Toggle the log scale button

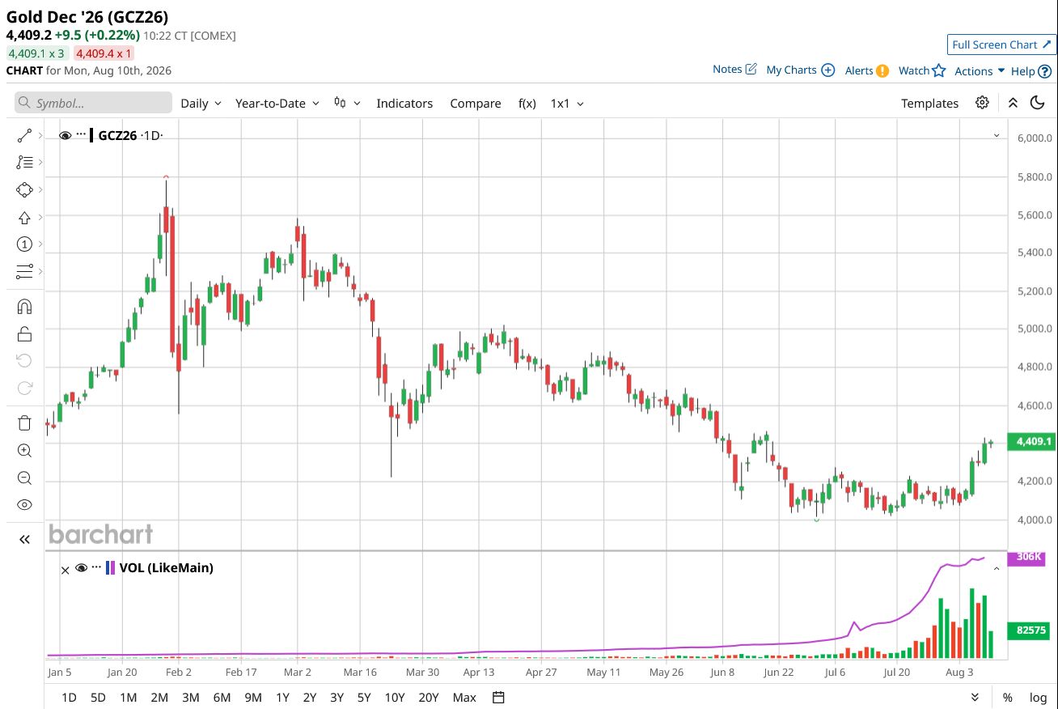tap(1038, 698)
